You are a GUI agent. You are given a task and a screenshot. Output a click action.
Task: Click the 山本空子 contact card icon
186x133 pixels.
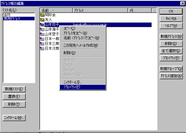click(x=42, y=34)
